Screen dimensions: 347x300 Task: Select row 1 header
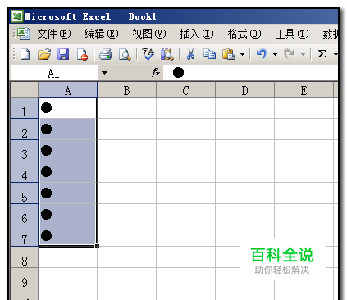coord(24,108)
